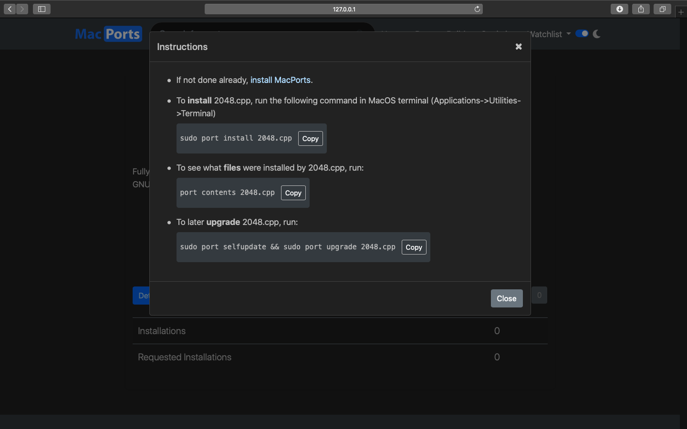Select the port contents 2048.cpp code text

tap(227, 193)
